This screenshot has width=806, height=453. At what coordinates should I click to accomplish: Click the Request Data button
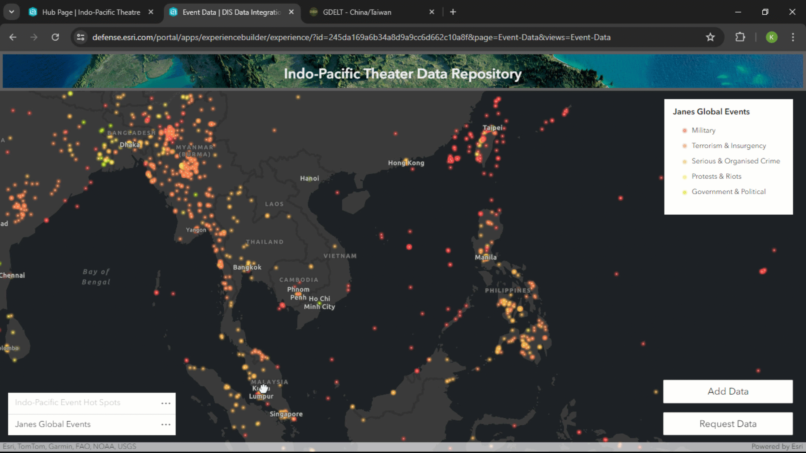(728, 424)
